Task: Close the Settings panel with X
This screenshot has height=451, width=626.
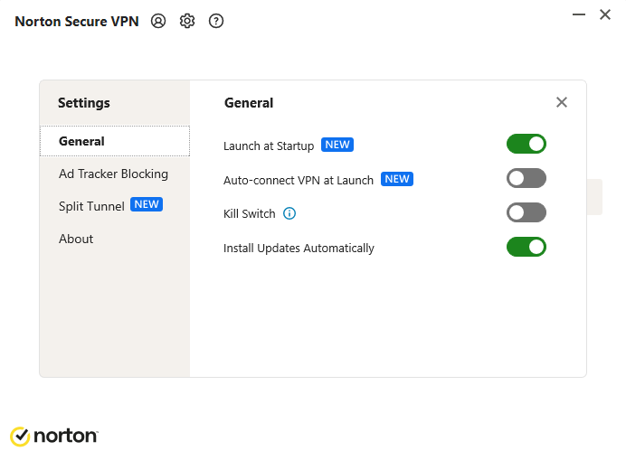Action: (562, 102)
